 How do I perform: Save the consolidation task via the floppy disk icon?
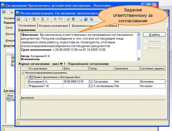pos(18,19)
